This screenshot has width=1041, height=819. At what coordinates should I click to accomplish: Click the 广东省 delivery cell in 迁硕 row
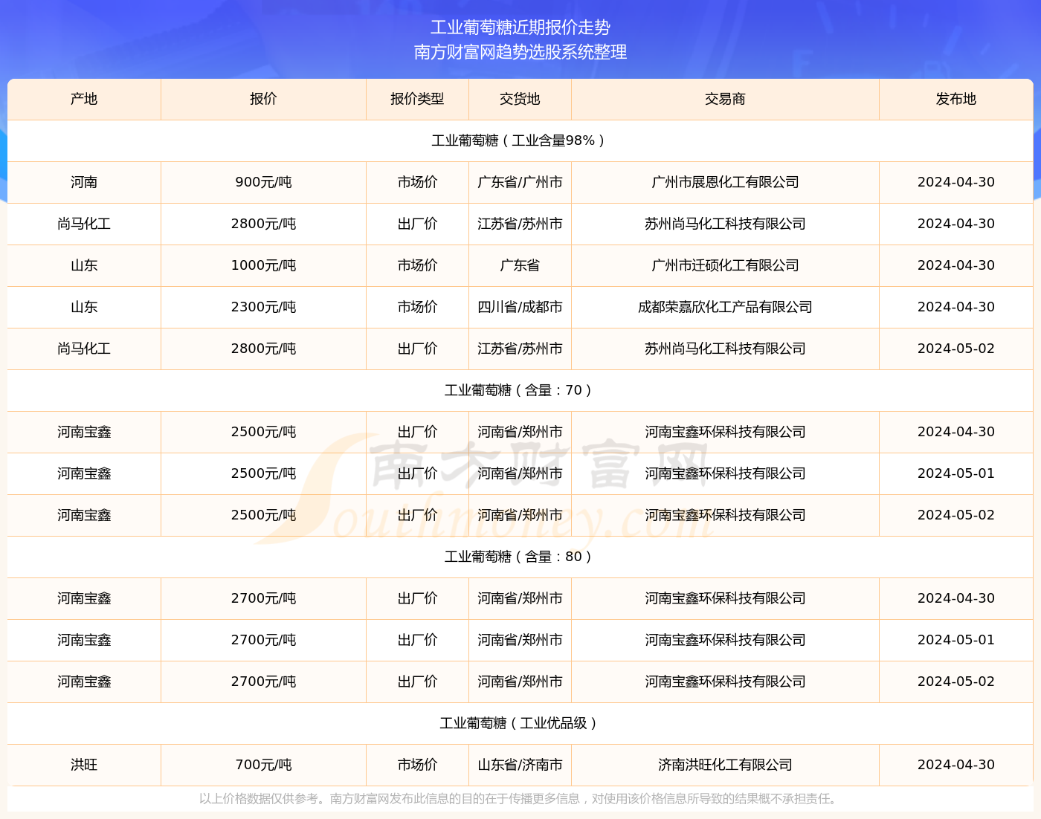point(520,265)
